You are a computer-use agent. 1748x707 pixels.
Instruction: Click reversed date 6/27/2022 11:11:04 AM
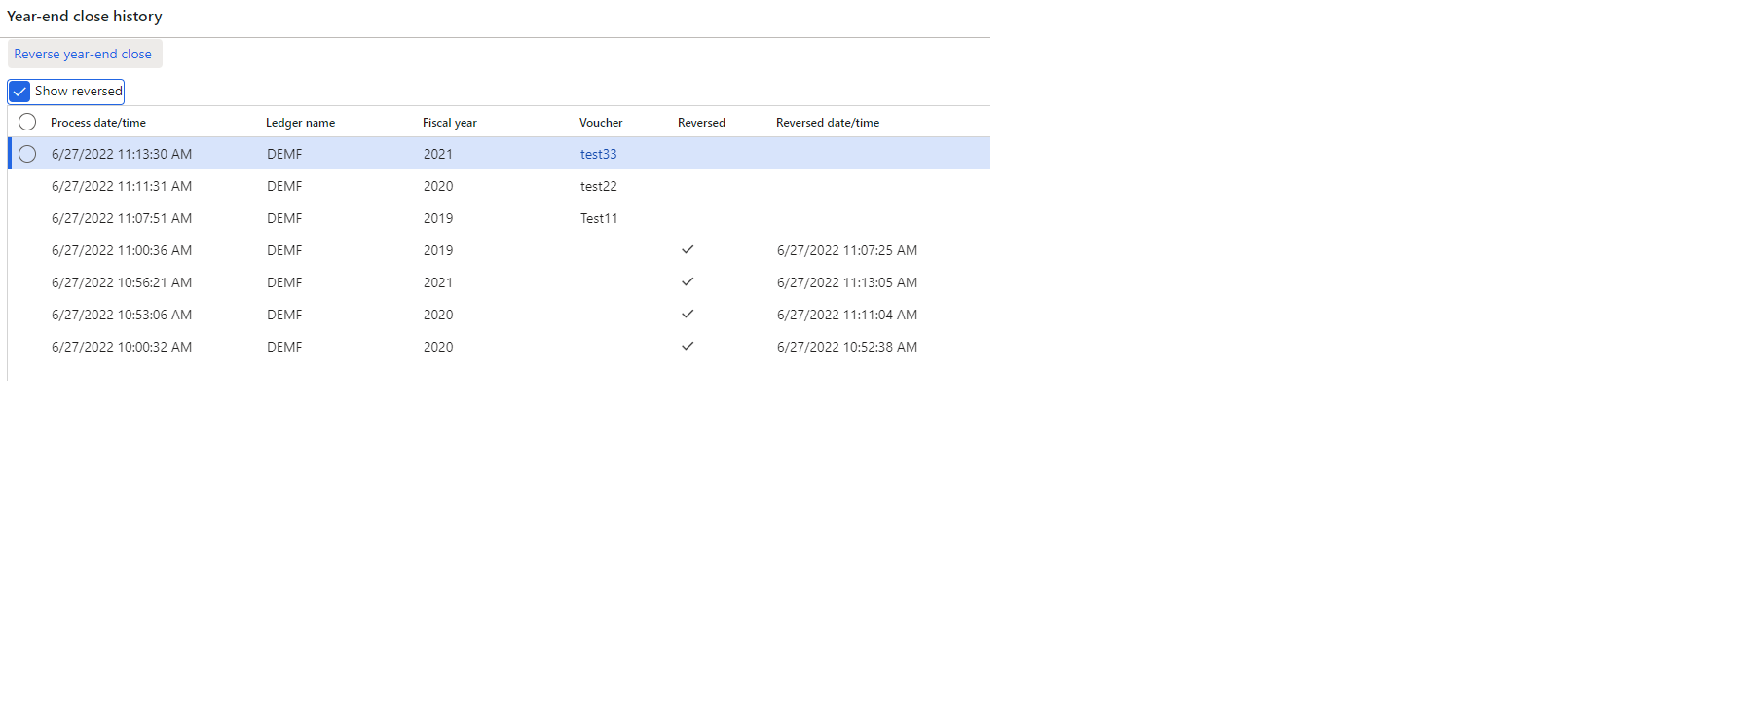tap(847, 315)
